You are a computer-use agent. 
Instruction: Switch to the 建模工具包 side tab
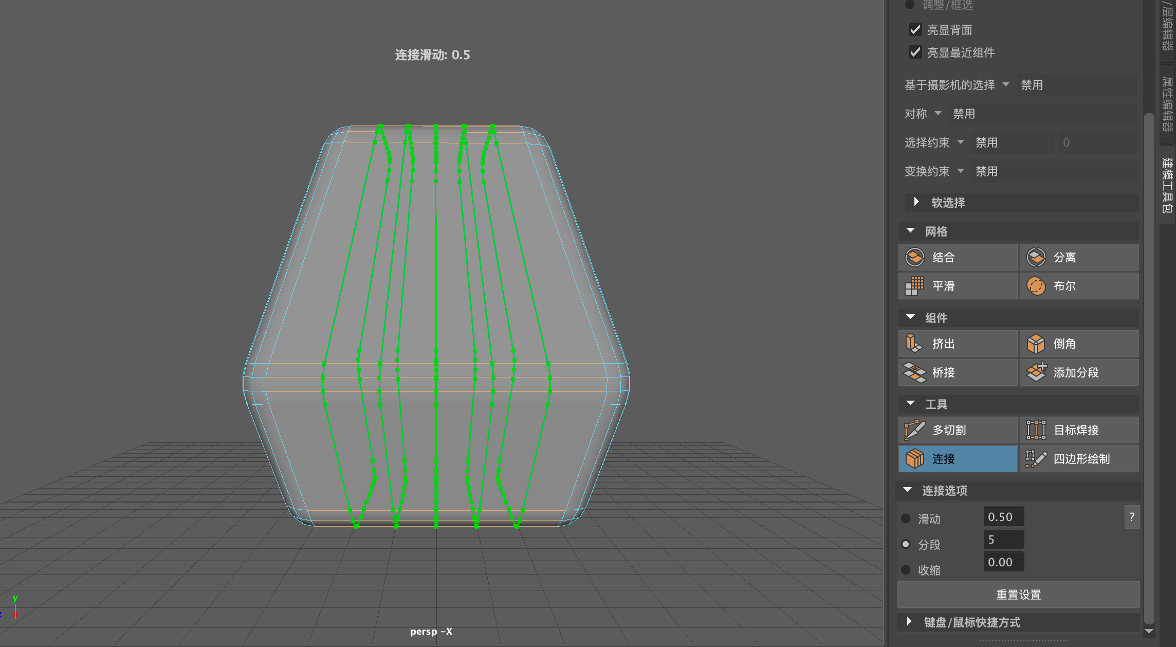click(1167, 185)
